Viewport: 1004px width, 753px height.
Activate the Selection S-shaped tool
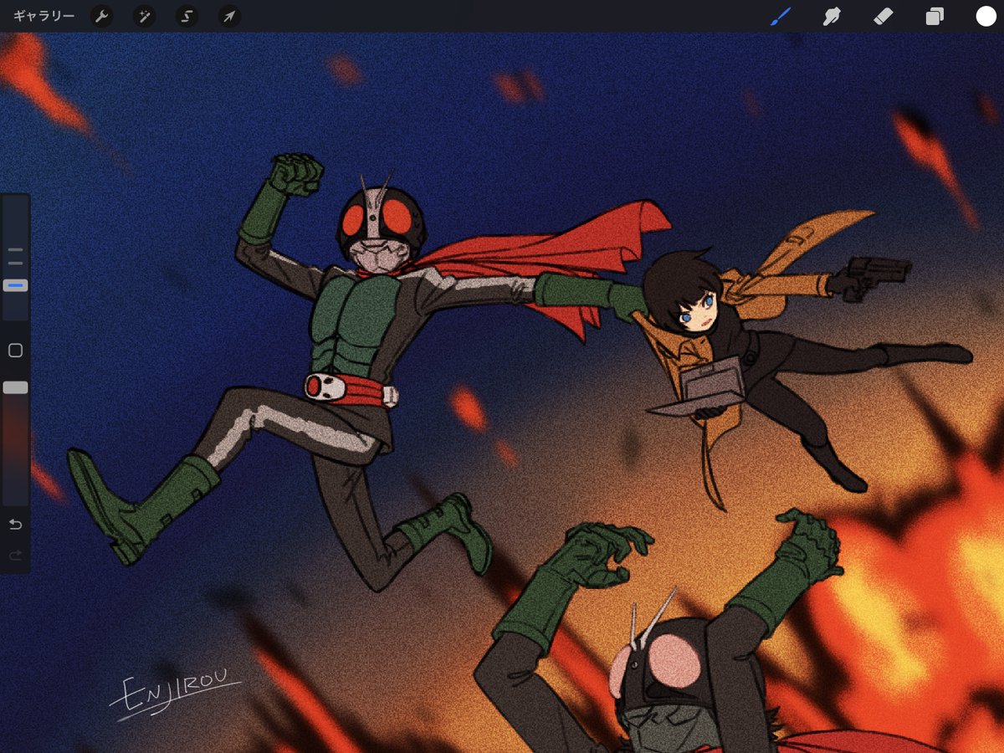tap(187, 17)
